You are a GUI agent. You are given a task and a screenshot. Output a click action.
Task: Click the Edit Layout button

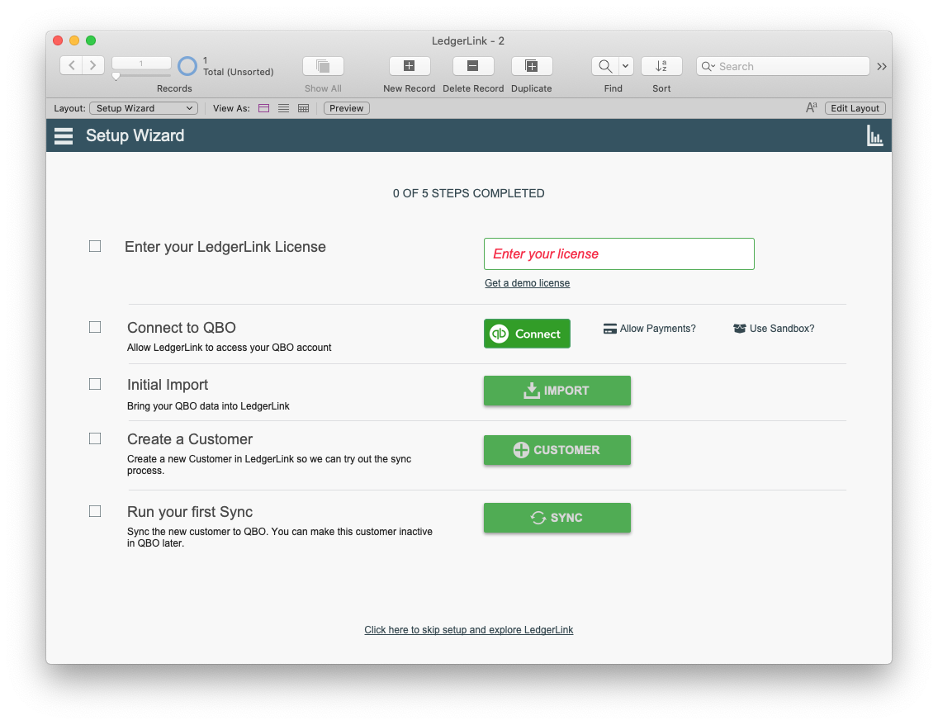coord(855,108)
